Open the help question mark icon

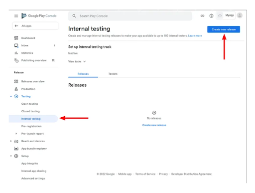[x=211, y=16]
